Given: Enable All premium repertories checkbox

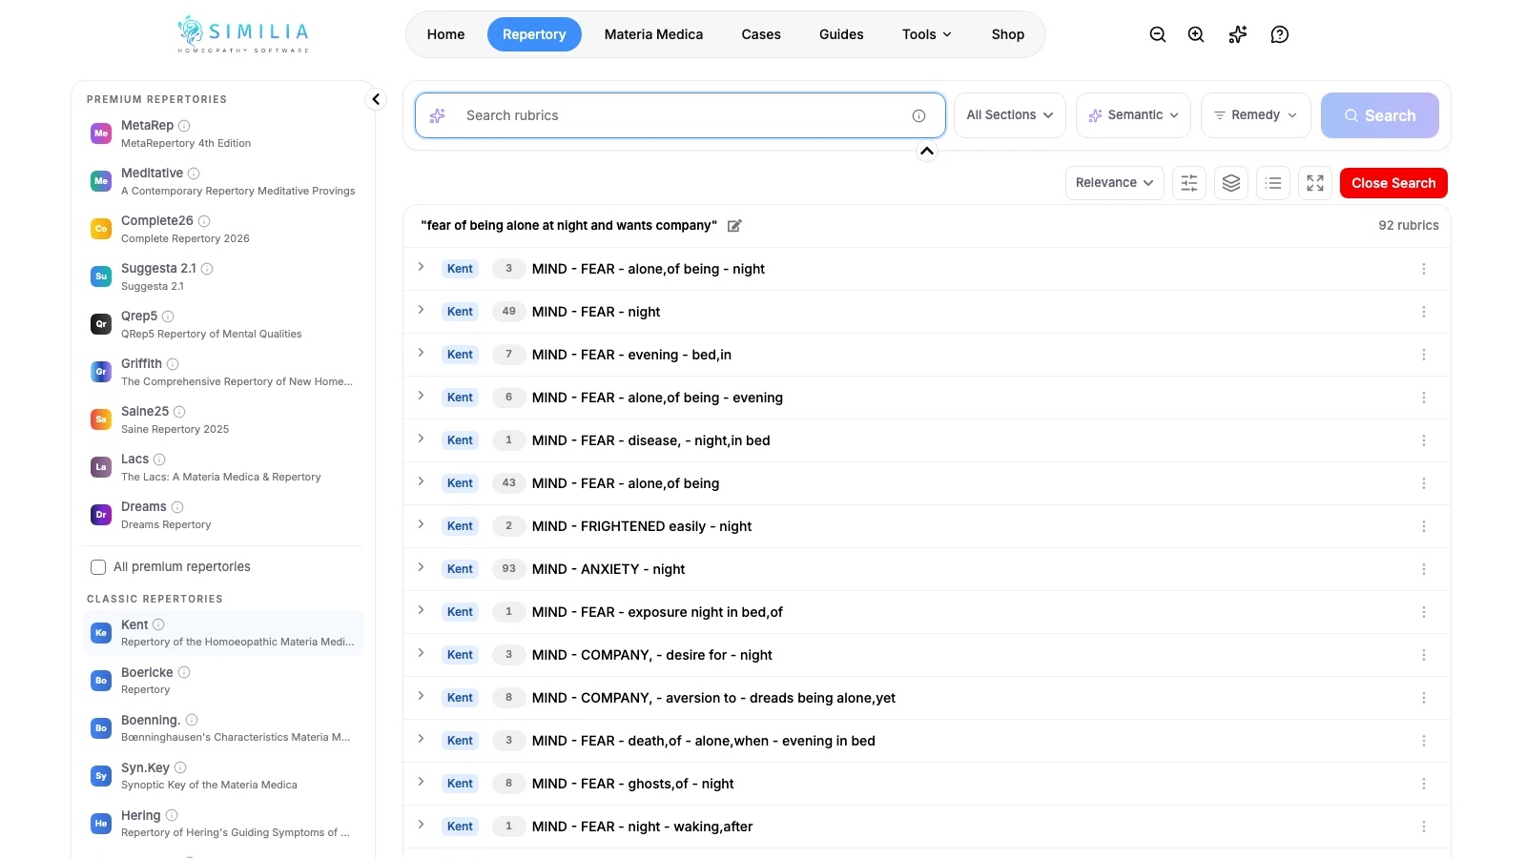Looking at the screenshot, I should point(97,567).
